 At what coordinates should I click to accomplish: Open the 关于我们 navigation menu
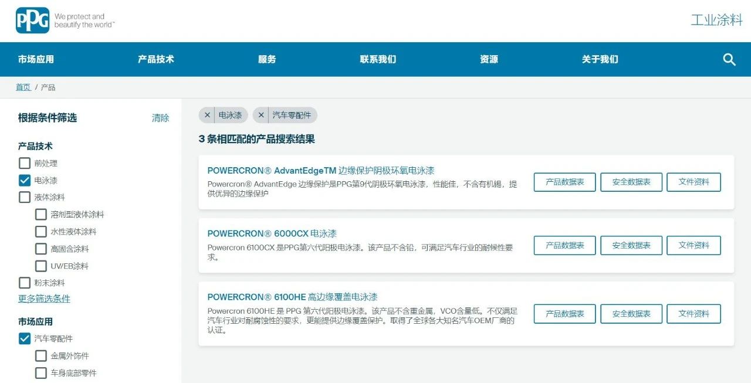pos(600,59)
